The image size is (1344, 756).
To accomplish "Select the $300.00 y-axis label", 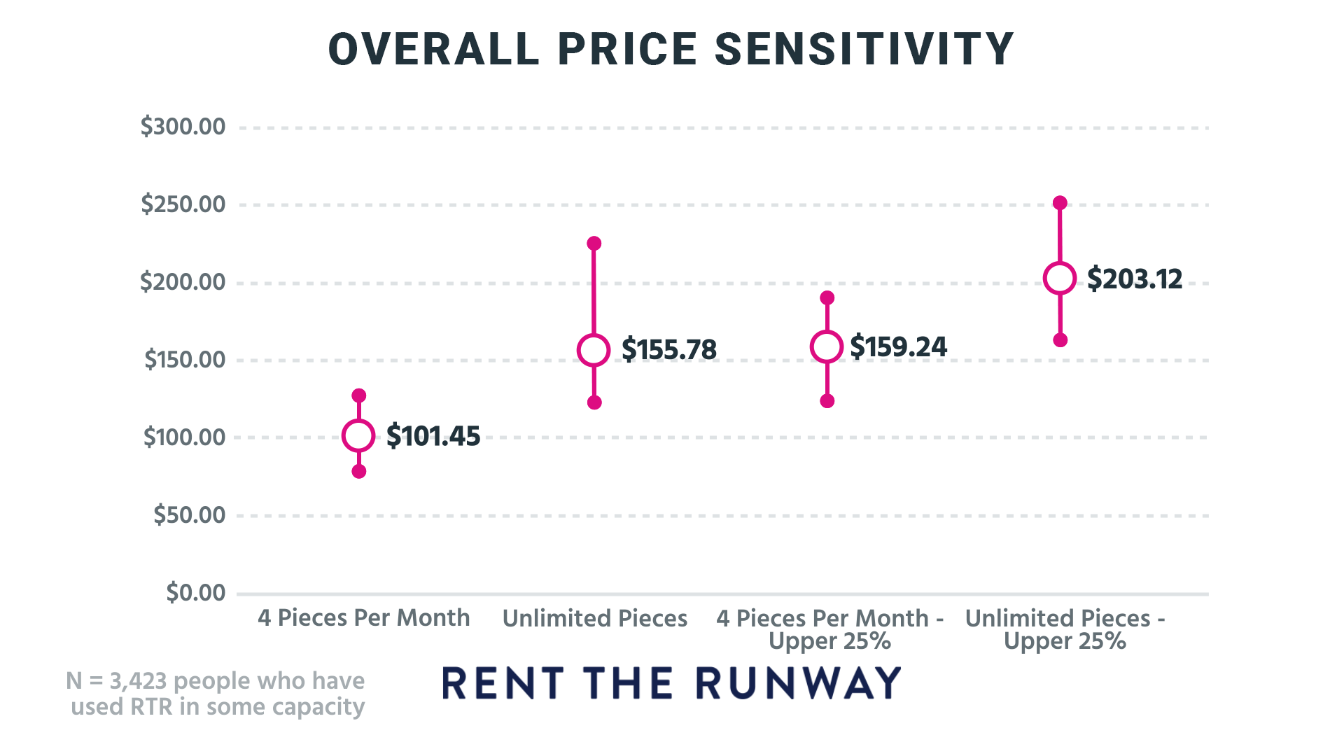I will coord(183,127).
